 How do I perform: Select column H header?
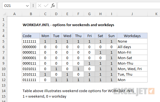[100, 14]
